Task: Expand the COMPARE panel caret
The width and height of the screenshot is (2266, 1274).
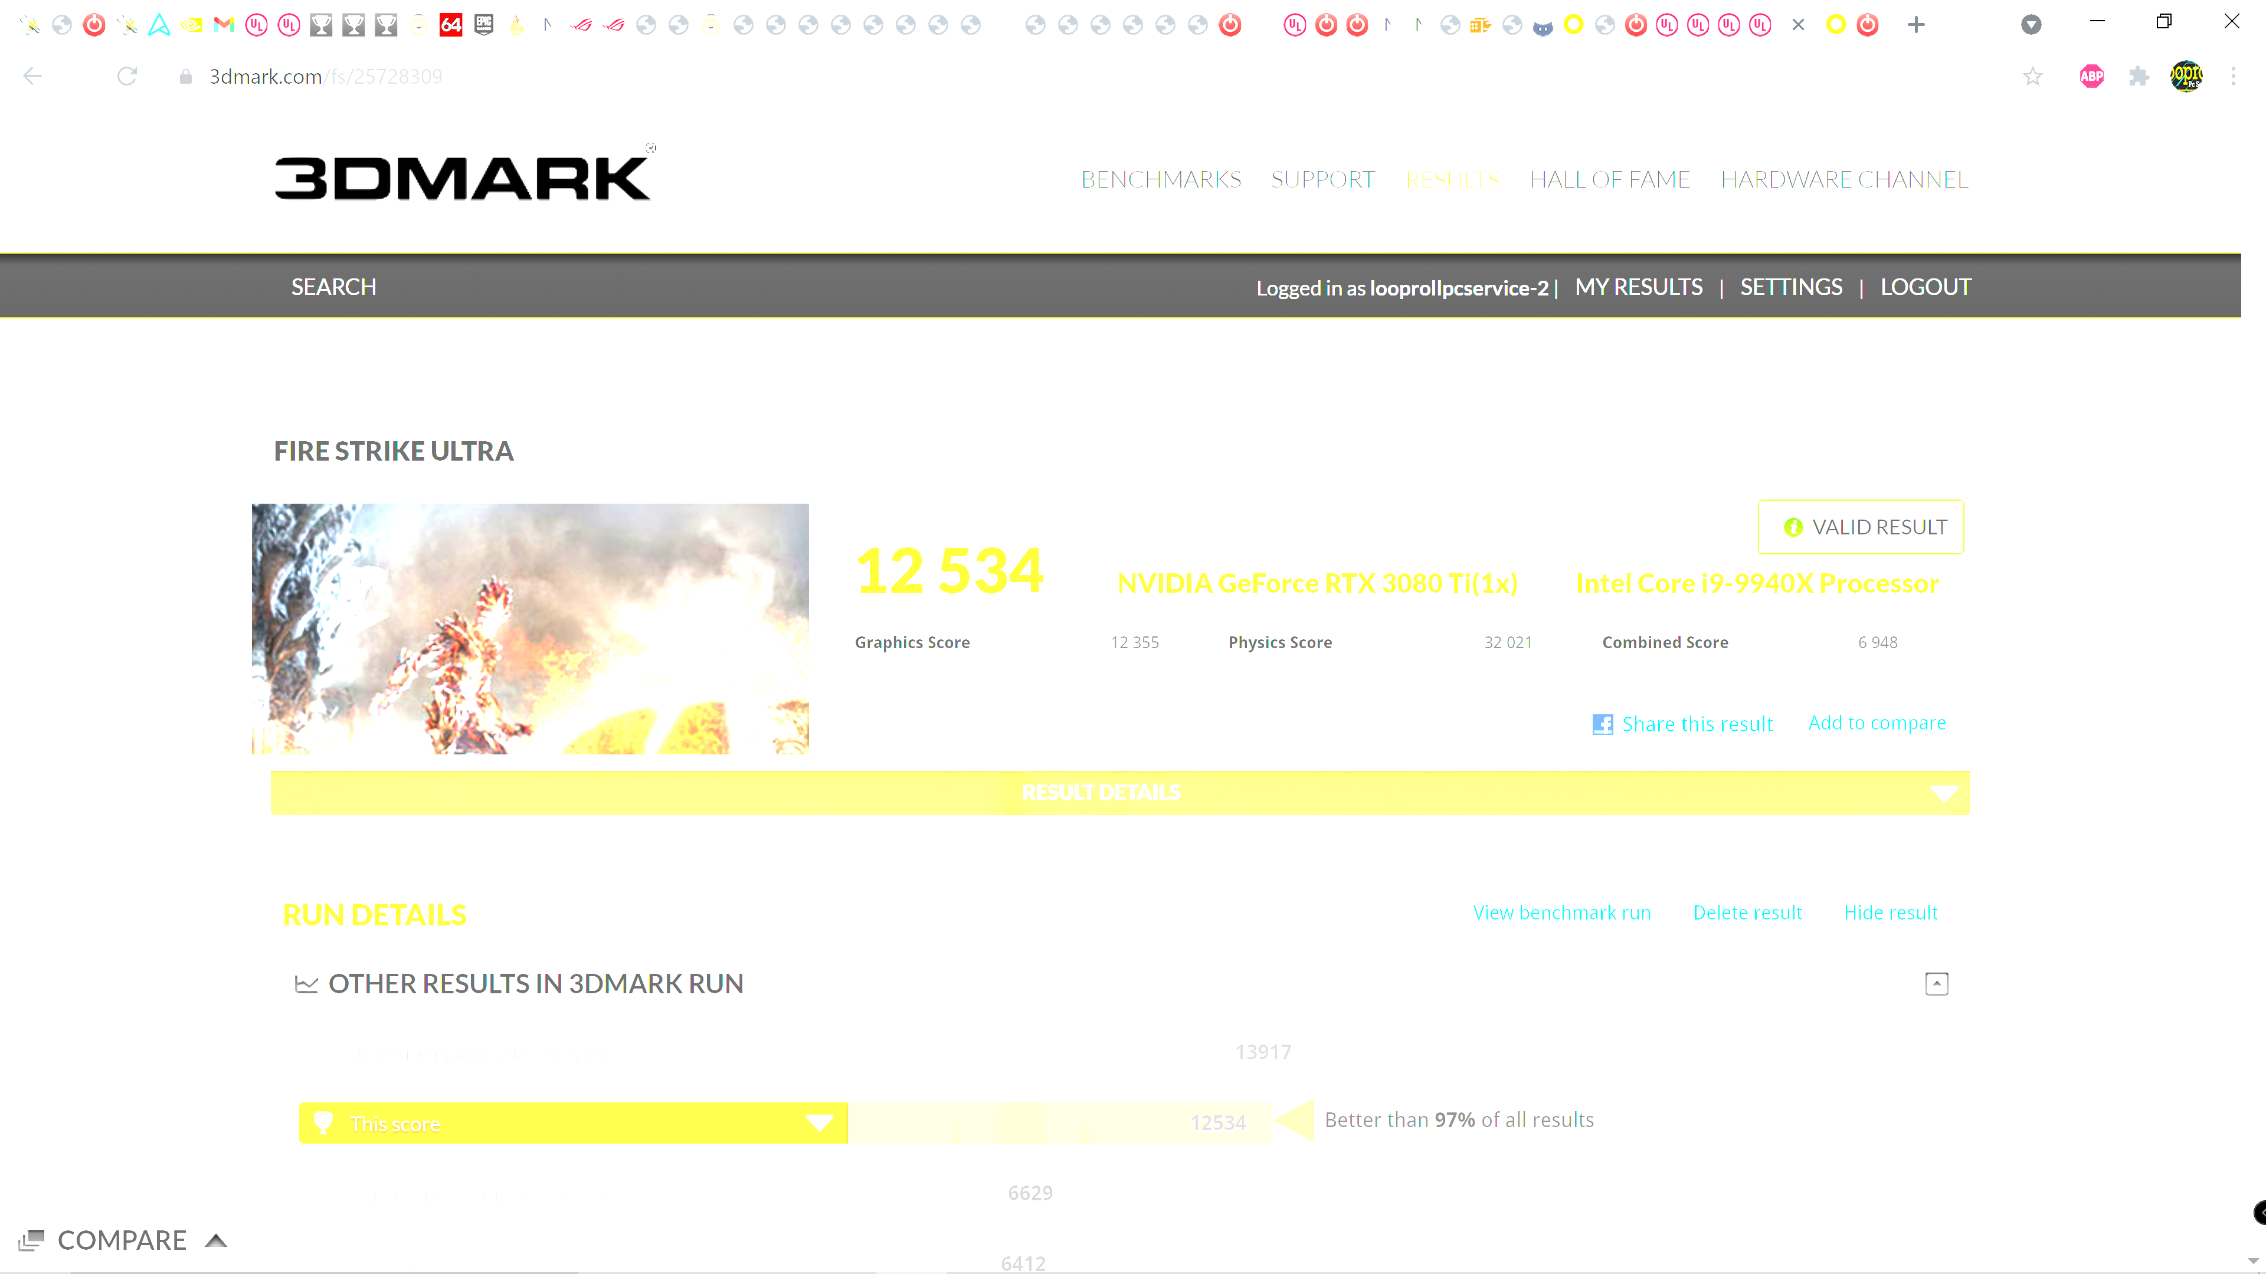Action: (217, 1240)
